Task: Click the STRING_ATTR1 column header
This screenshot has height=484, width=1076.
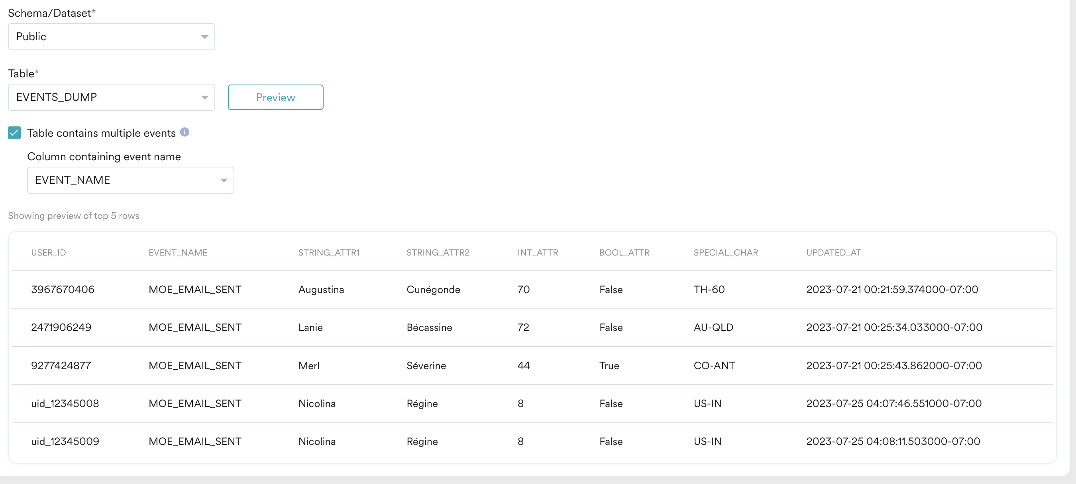Action: tap(328, 252)
